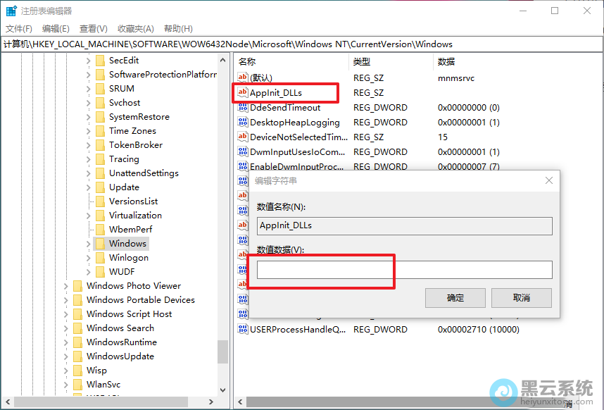Open the 查看(V) menu
The image size is (604, 410).
[x=93, y=29]
